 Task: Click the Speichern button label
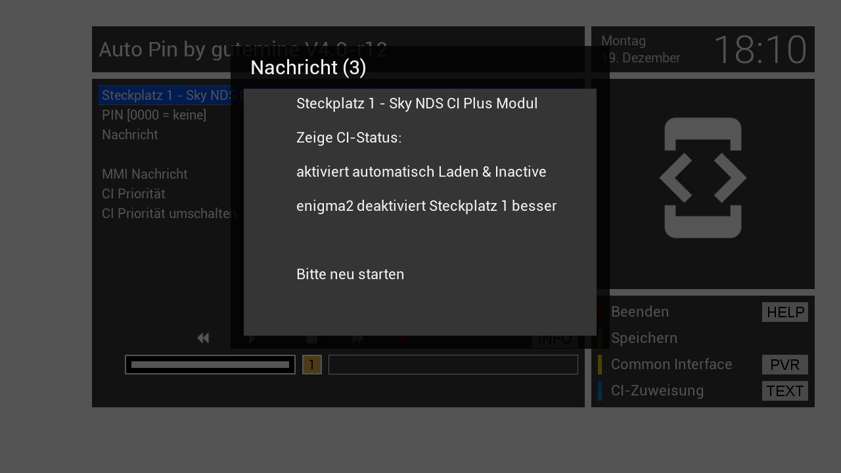pos(644,338)
